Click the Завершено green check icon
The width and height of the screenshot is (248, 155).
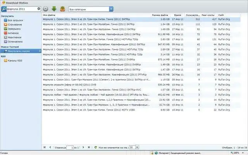tap(5, 29)
